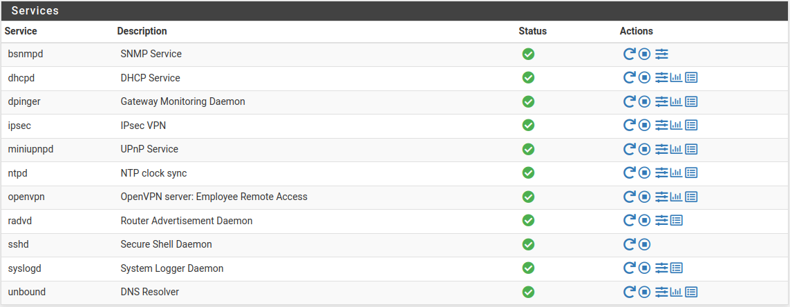Restart the sshd Secure Shell Daemon

click(629, 244)
